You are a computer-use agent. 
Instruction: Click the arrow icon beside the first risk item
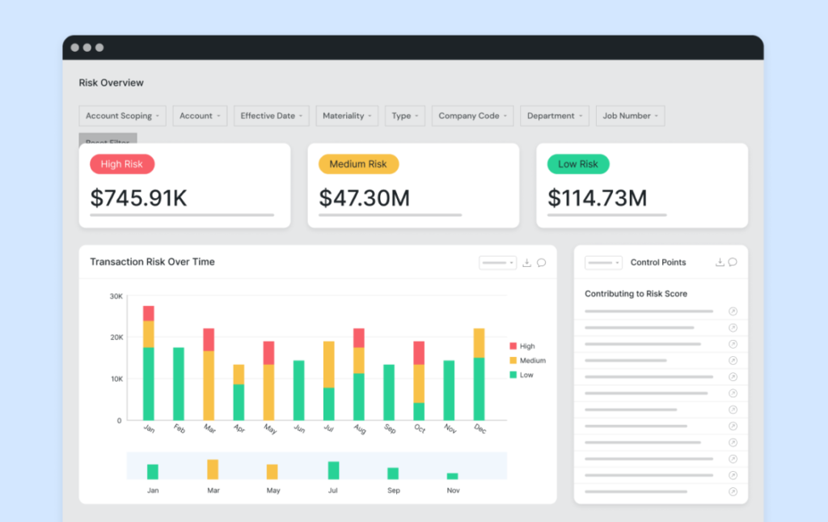tap(733, 311)
